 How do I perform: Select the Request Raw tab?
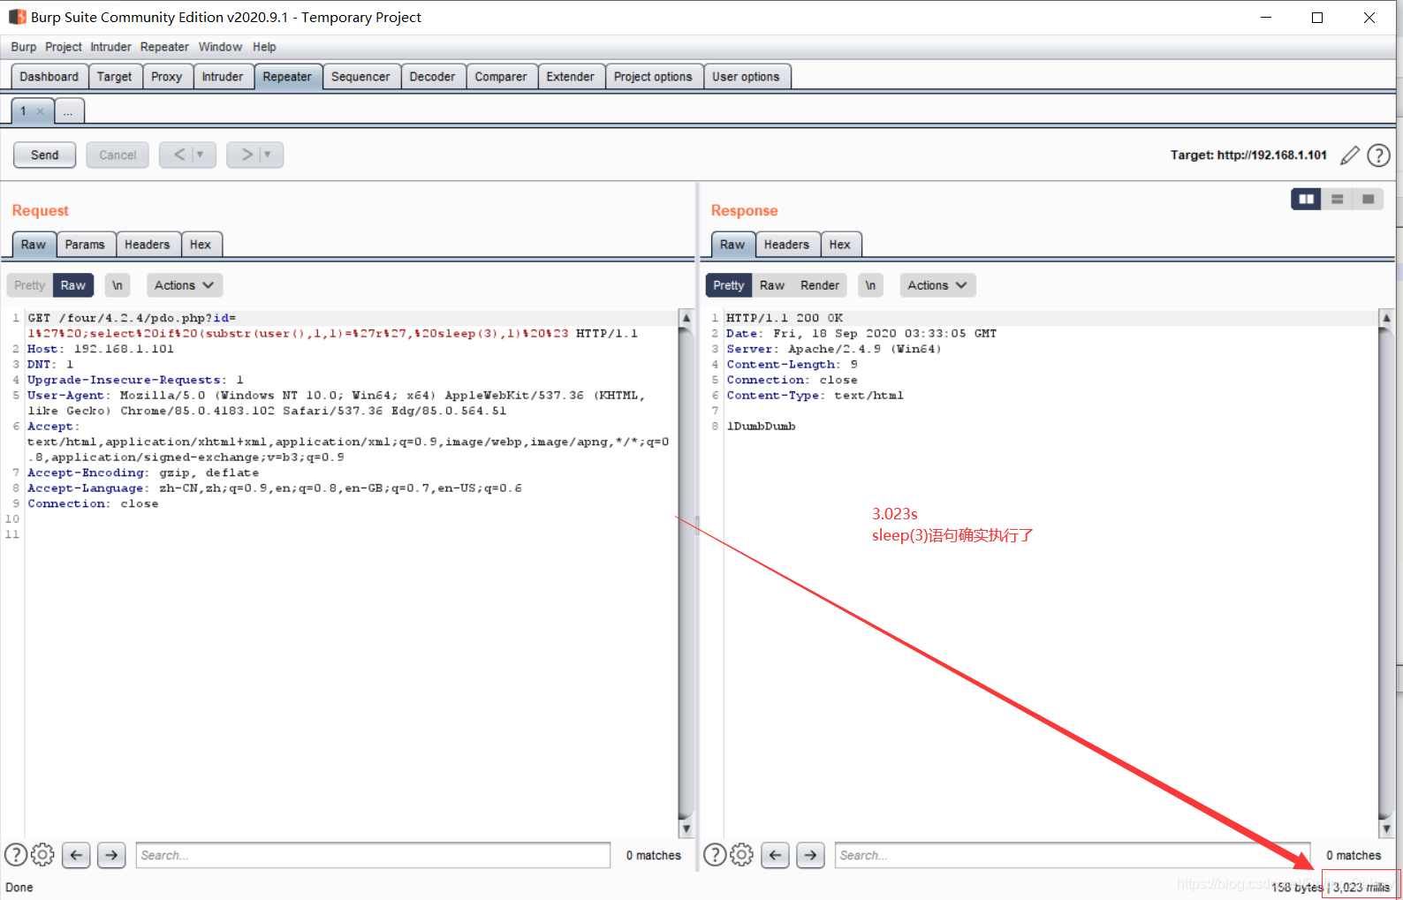pyautogui.click(x=34, y=245)
